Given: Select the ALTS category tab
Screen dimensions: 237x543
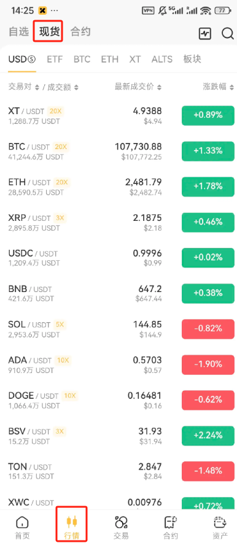Looking at the screenshot, I should point(162,60).
